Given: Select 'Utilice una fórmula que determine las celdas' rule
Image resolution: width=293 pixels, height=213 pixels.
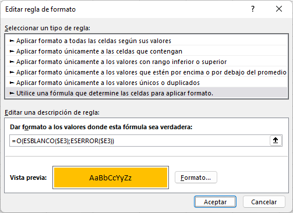Looking at the screenshot, I should (x=146, y=93).
